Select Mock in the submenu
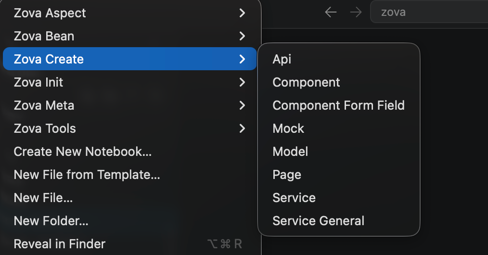The height and width of the screenshot is (255, 488). (288, 128)
